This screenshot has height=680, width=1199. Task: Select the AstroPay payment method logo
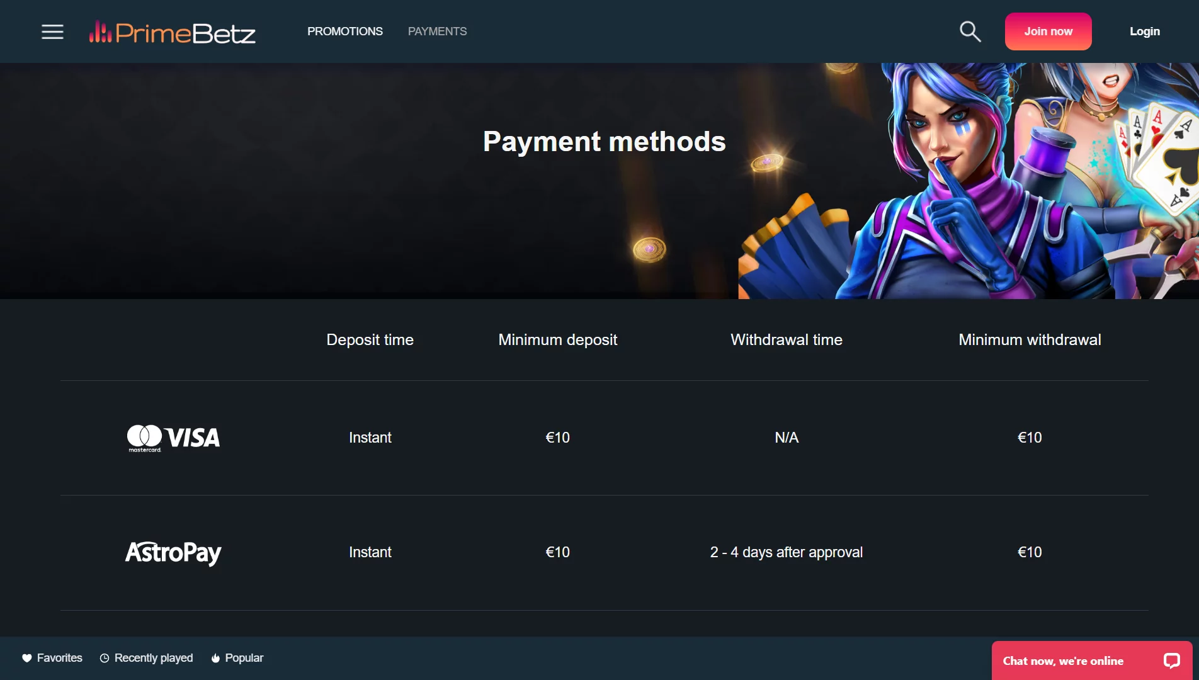click(173, 553)
